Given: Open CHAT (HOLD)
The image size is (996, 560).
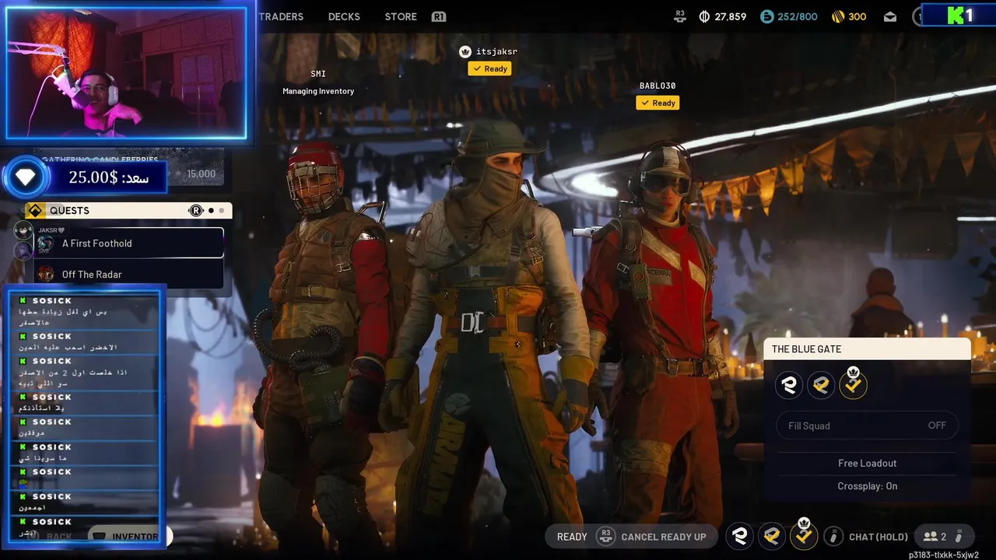Looking at the screenshot, I should pos(879,537).
